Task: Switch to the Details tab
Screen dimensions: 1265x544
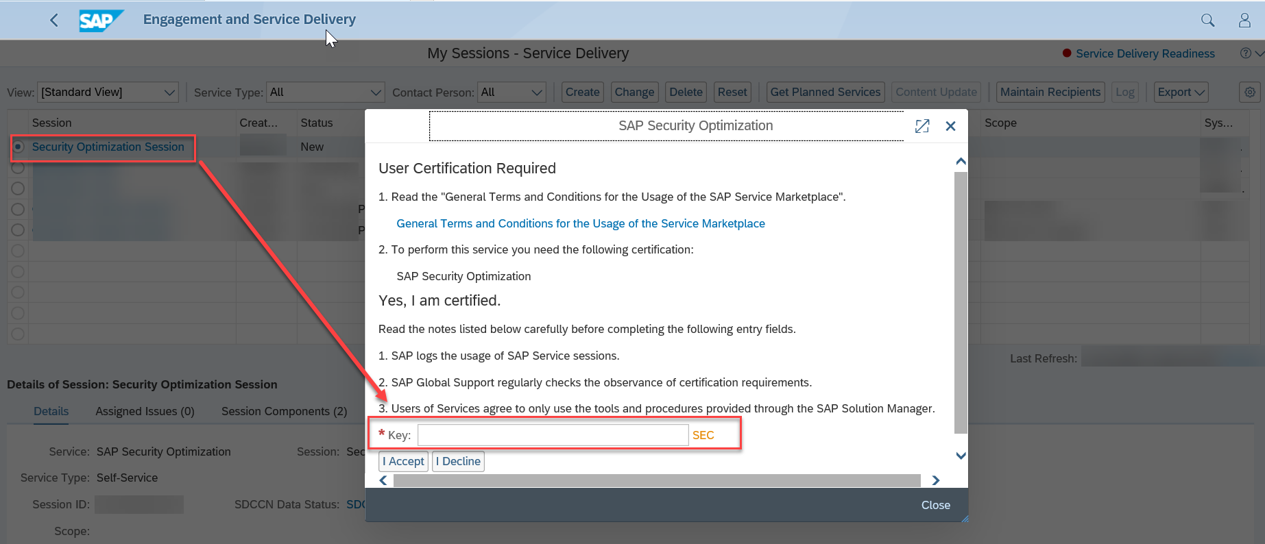Action: point(51,411)
